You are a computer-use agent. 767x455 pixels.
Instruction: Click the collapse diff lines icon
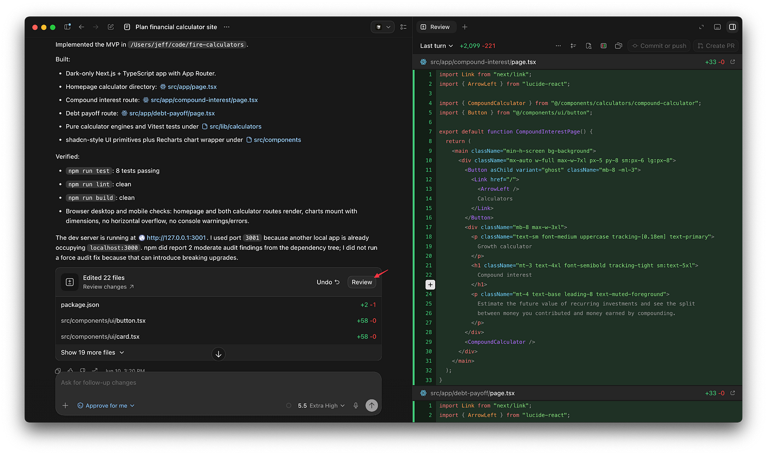(x=573, y=46)
